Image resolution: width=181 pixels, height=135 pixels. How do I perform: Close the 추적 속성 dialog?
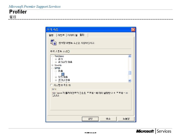tap(133, 29)
